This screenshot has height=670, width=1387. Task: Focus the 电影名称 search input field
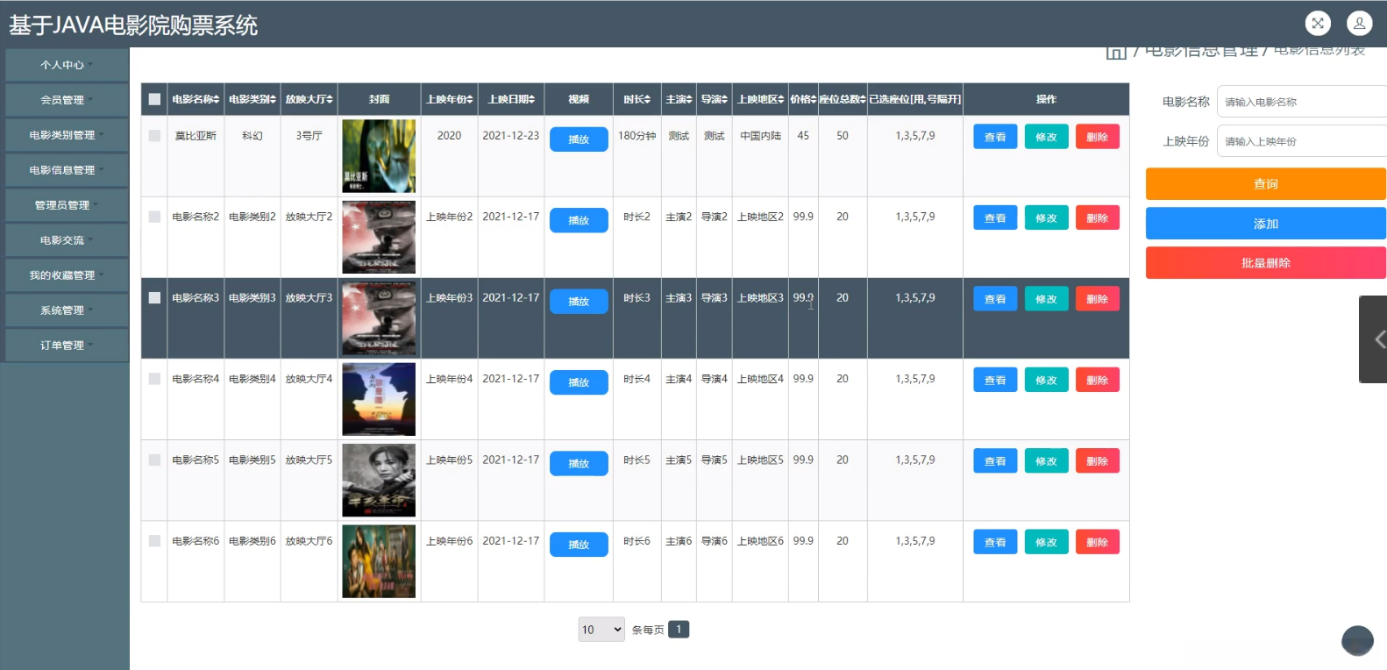click(1301, 102)
